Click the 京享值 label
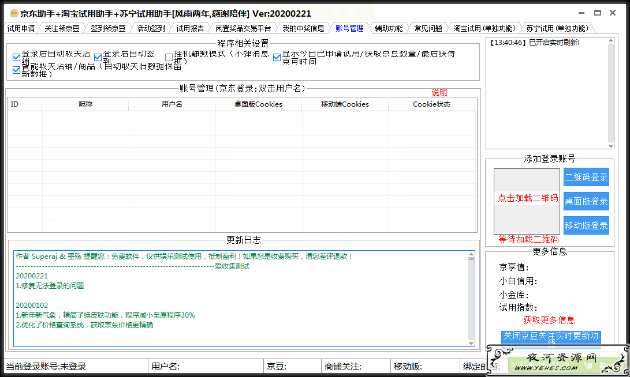 [x=514, y=267]
